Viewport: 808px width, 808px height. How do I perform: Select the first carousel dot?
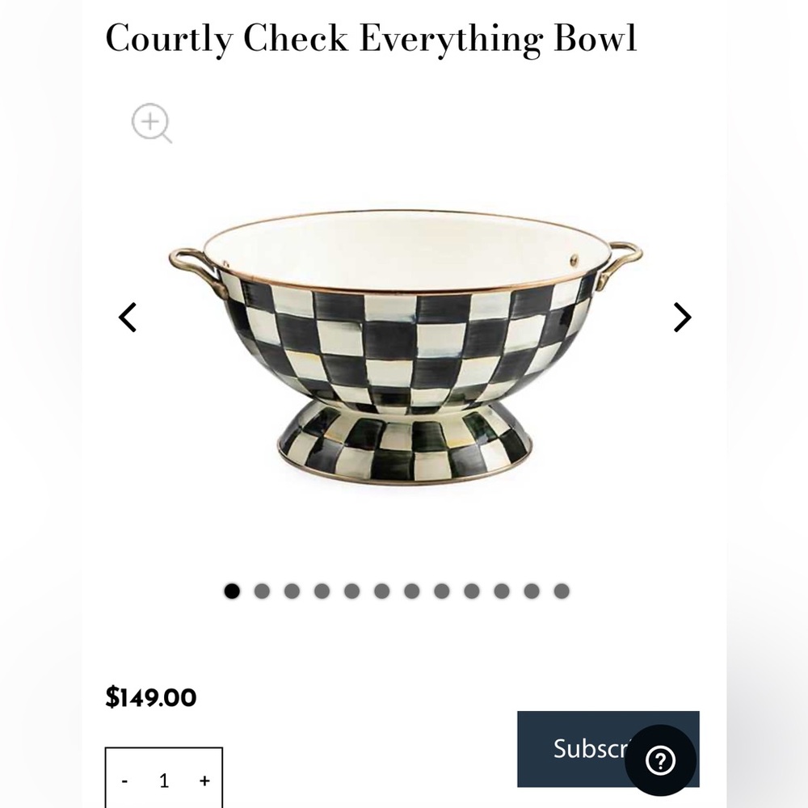coord(232,590)
